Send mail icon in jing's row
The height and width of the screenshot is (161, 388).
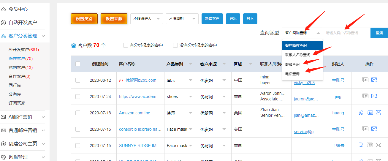374,96
